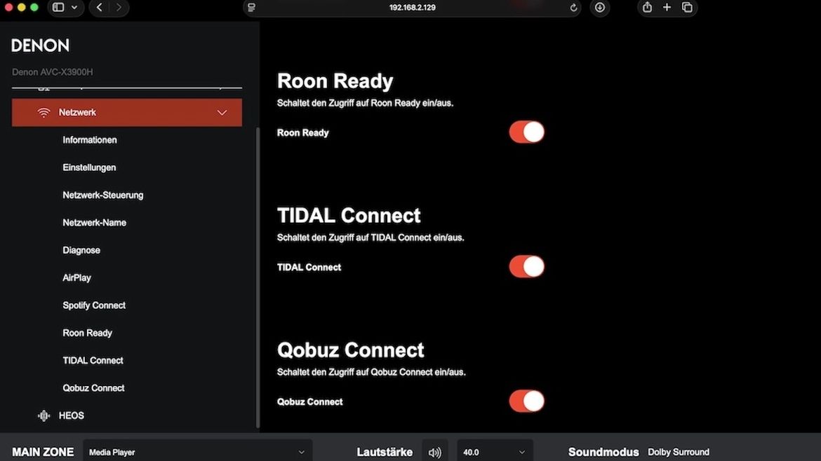Viewport: 821px width, 461px height.
Task: Open Qobuz Connect in the sidebar
Action: [x=93, y=388]
